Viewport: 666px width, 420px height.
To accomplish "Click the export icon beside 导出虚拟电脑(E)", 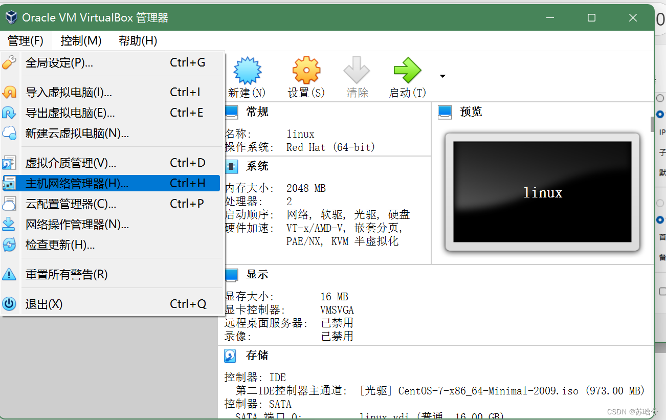I will 9,113.
